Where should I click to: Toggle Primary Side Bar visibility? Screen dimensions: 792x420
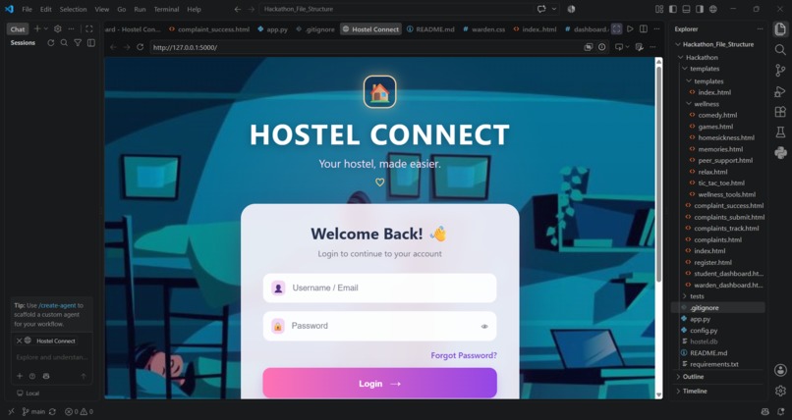click(673, 9)
